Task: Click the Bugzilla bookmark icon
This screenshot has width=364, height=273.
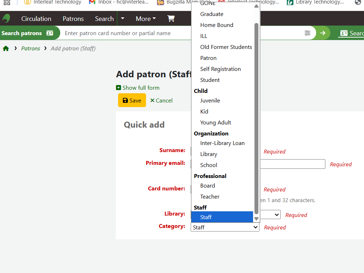Action: 161,2
